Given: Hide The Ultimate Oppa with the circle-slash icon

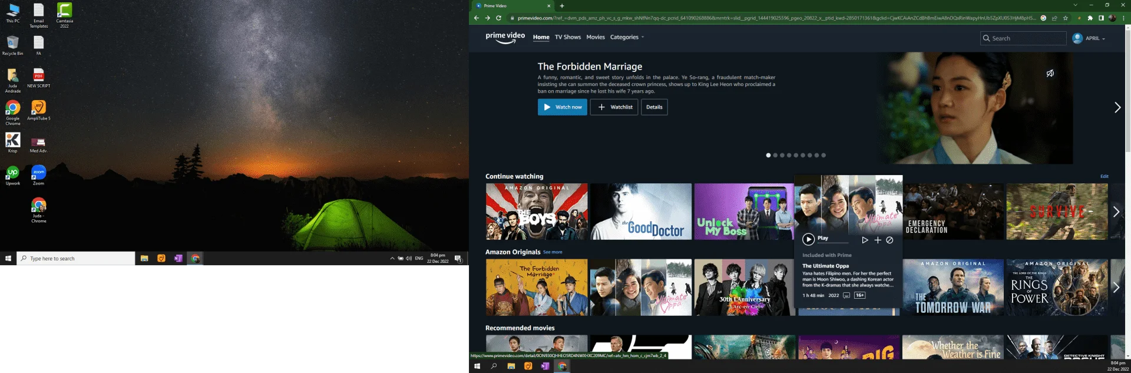Looking at the screenshot, I should point(890,240).
